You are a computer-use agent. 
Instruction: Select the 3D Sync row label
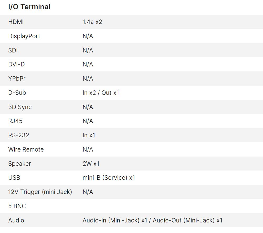(x=20, y=107)
